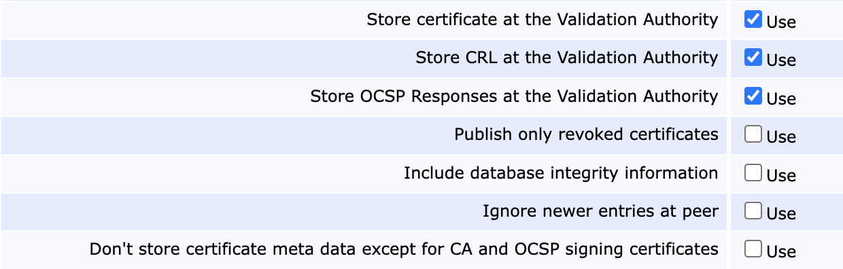
Task: Enable Publish only revoked certificates checkbox
Action: tap(753, 134)
